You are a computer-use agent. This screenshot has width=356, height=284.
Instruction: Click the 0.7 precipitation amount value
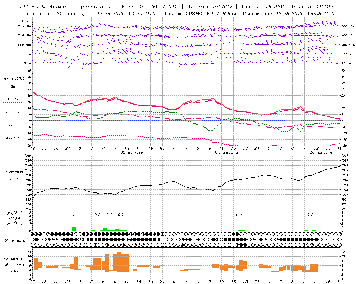(x=121, y=215)
